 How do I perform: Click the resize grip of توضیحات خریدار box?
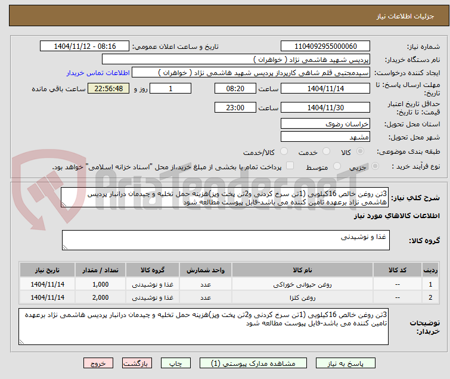(21, 341)
